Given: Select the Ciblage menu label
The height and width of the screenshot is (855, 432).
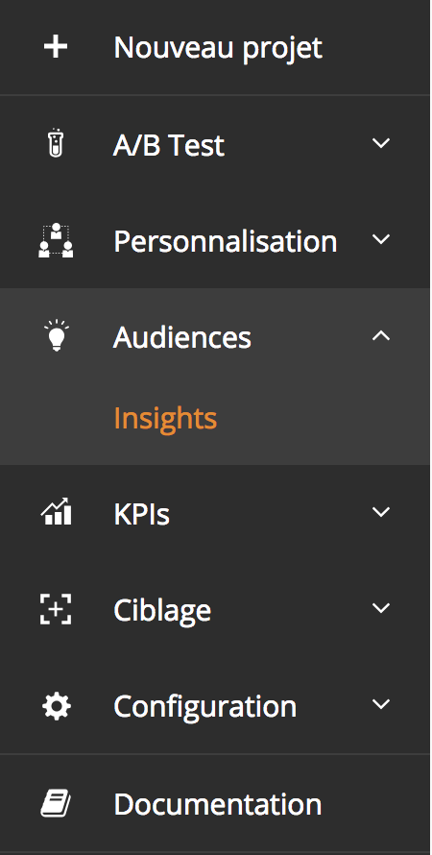Looking at the screenshot, I should click(162, 611).
